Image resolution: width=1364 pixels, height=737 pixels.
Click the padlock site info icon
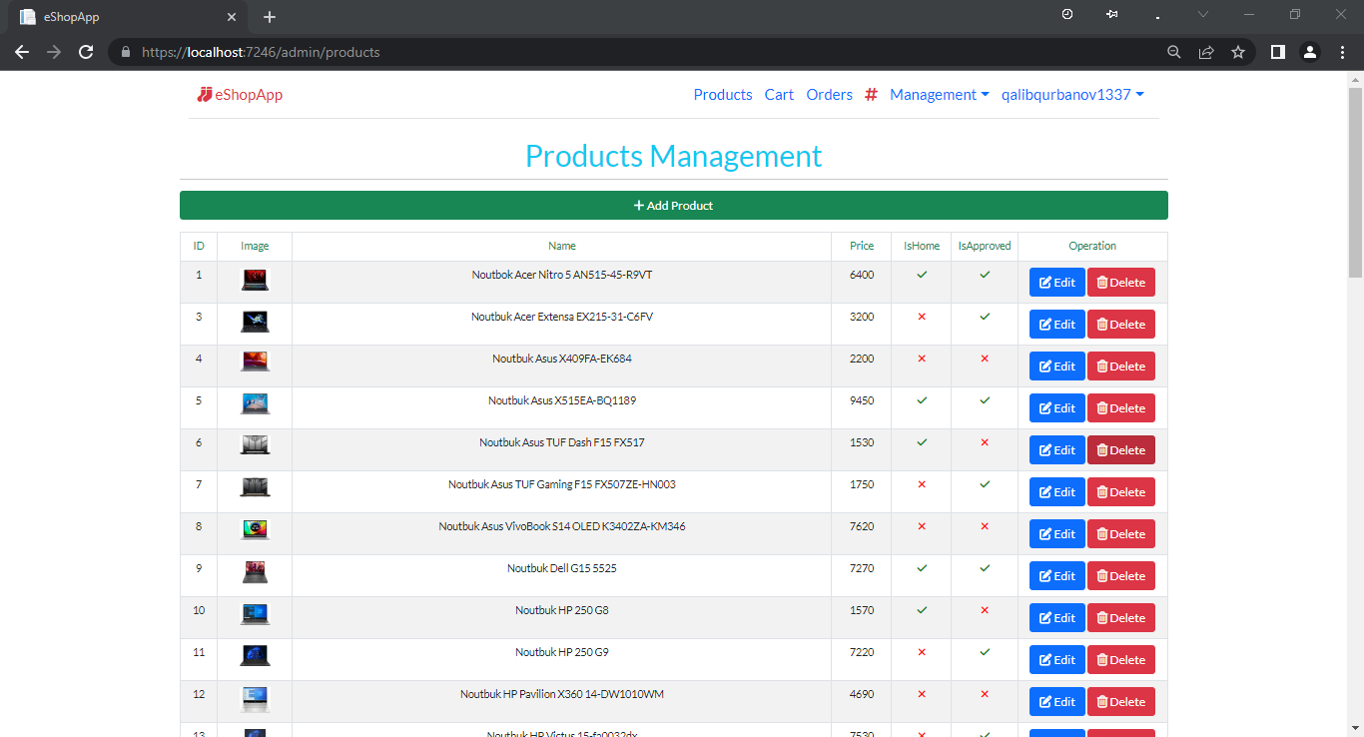[x=126, y=52]
